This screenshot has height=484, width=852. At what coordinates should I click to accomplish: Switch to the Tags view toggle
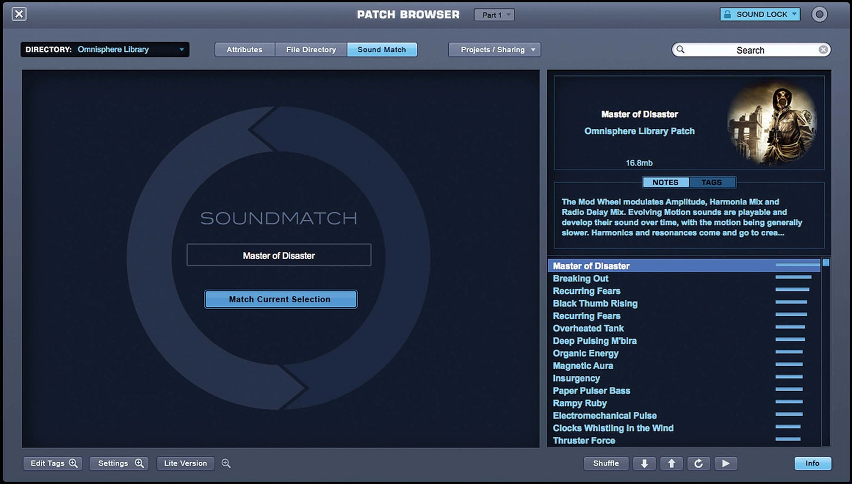712,183
